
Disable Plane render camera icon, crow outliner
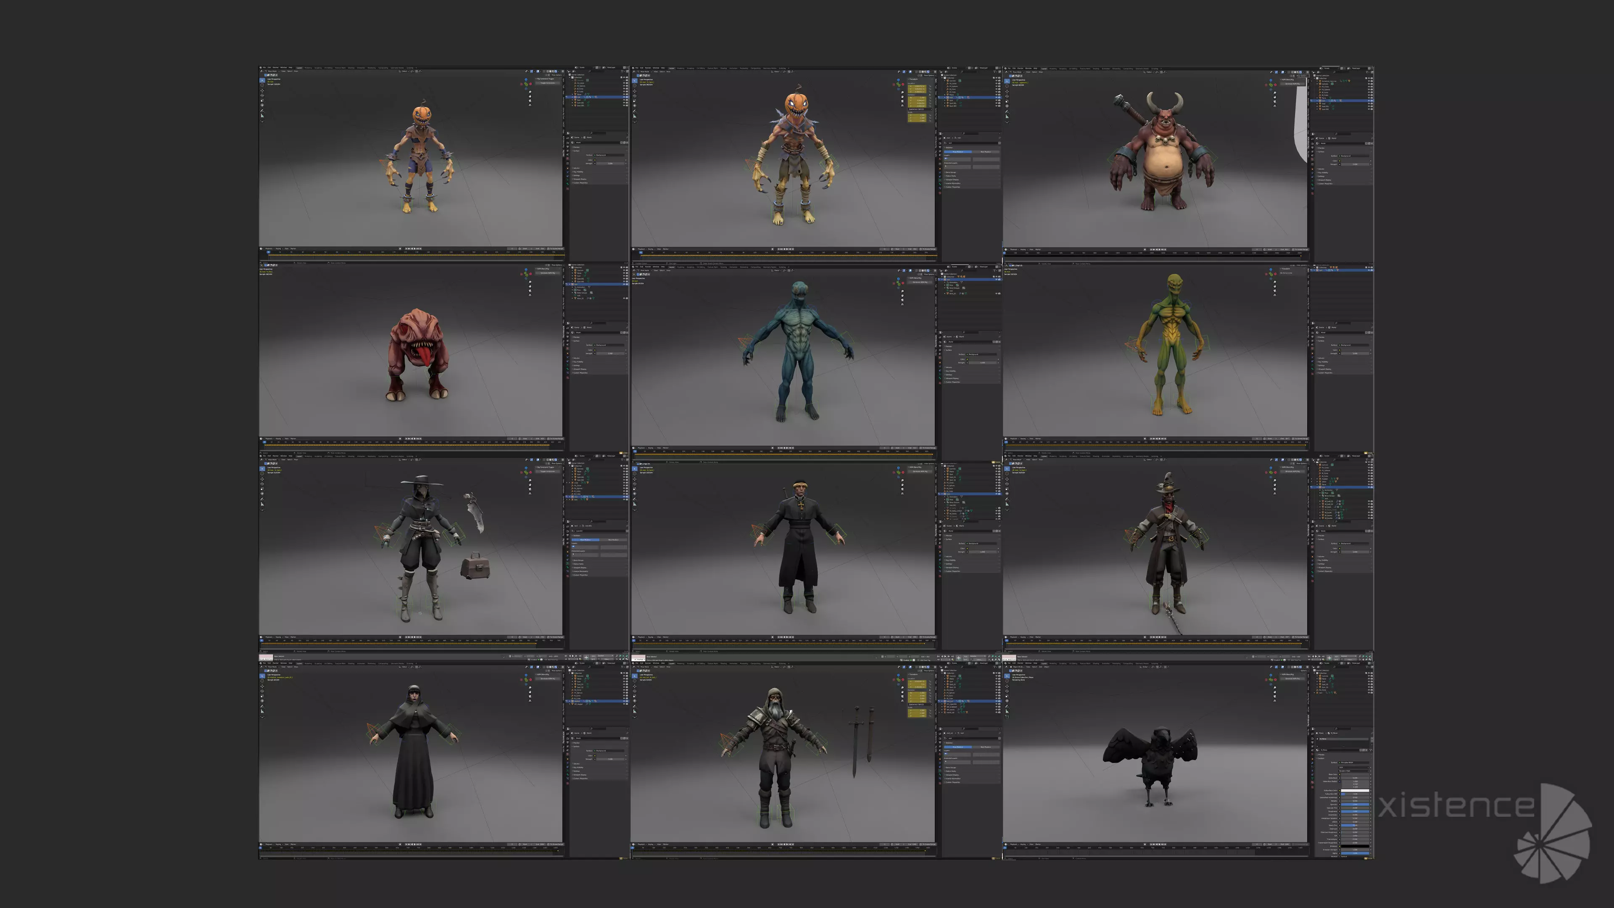1372,678
